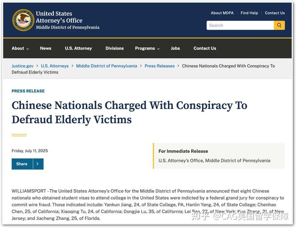Click the Contact Us link in the top header

[x=275, y=13]
